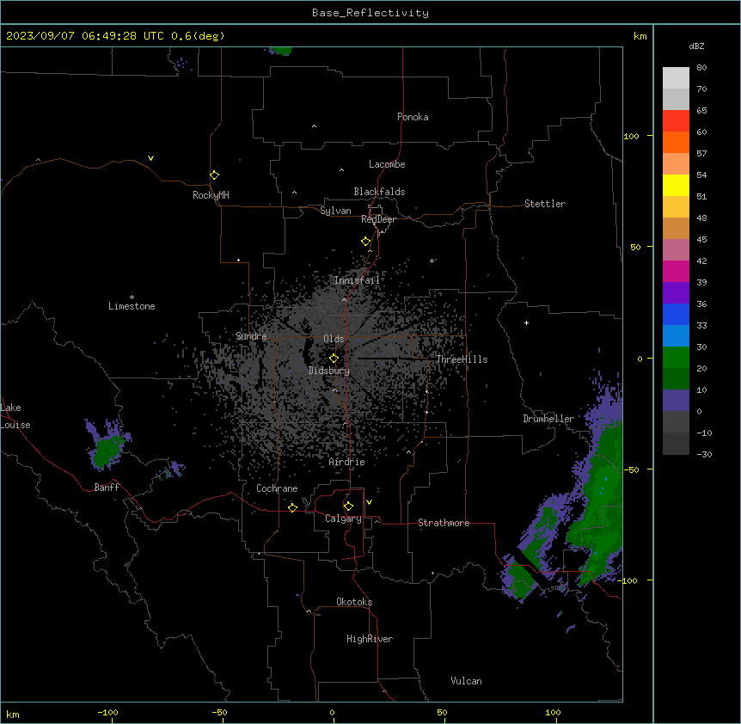Click the RockyMH label
Viewport: 741px width, 724px height.
211,195
